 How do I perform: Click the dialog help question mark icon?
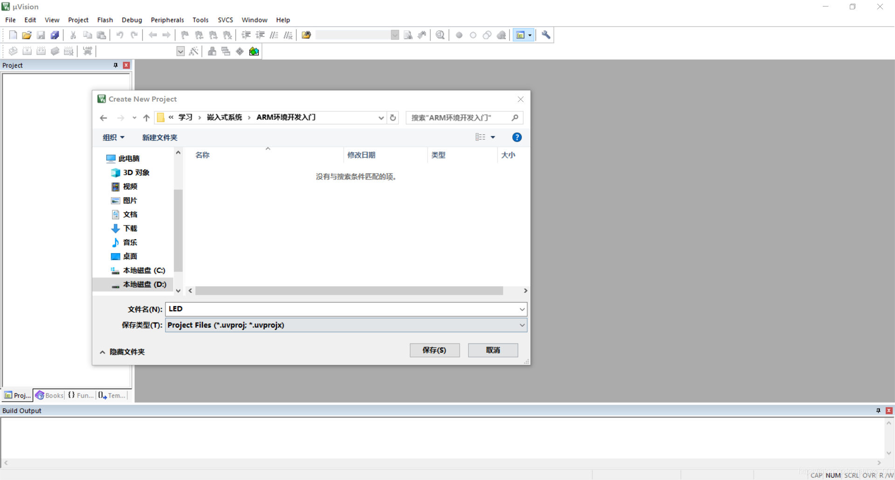coord(517,137)
